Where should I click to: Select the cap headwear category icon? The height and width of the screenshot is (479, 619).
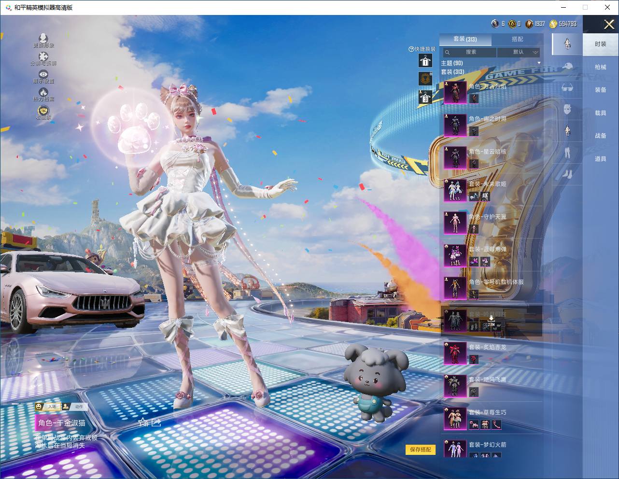click(x=567, y=67)
